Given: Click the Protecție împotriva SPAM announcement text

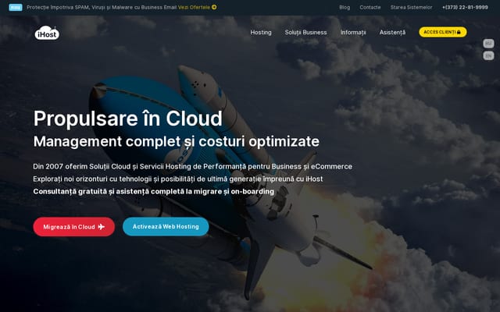Looking at the screenshot, I should [x=102, y=7].
